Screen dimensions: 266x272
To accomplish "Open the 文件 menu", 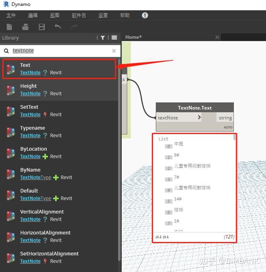I will pos(11,15).
